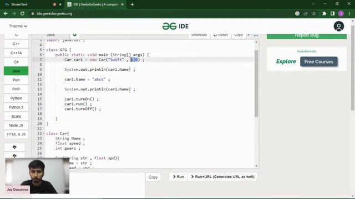355x199 pixels.
Task: Click the GeeksforGeeks IDE logo
Action: pos(175,26)
